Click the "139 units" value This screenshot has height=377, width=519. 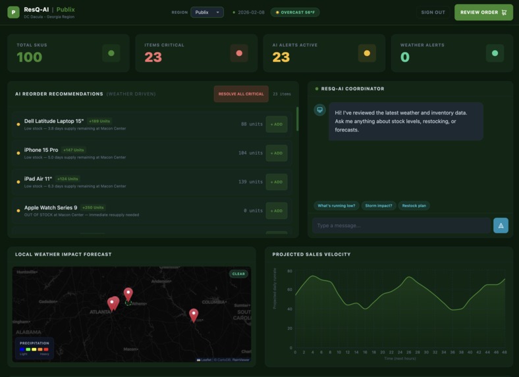[250, 182]
